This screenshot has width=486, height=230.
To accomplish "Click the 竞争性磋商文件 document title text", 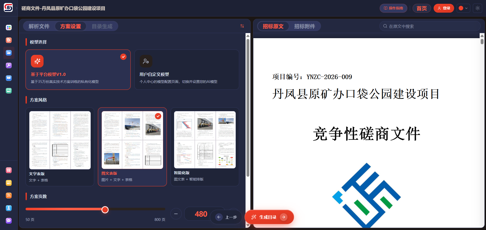I will (367, 134).
